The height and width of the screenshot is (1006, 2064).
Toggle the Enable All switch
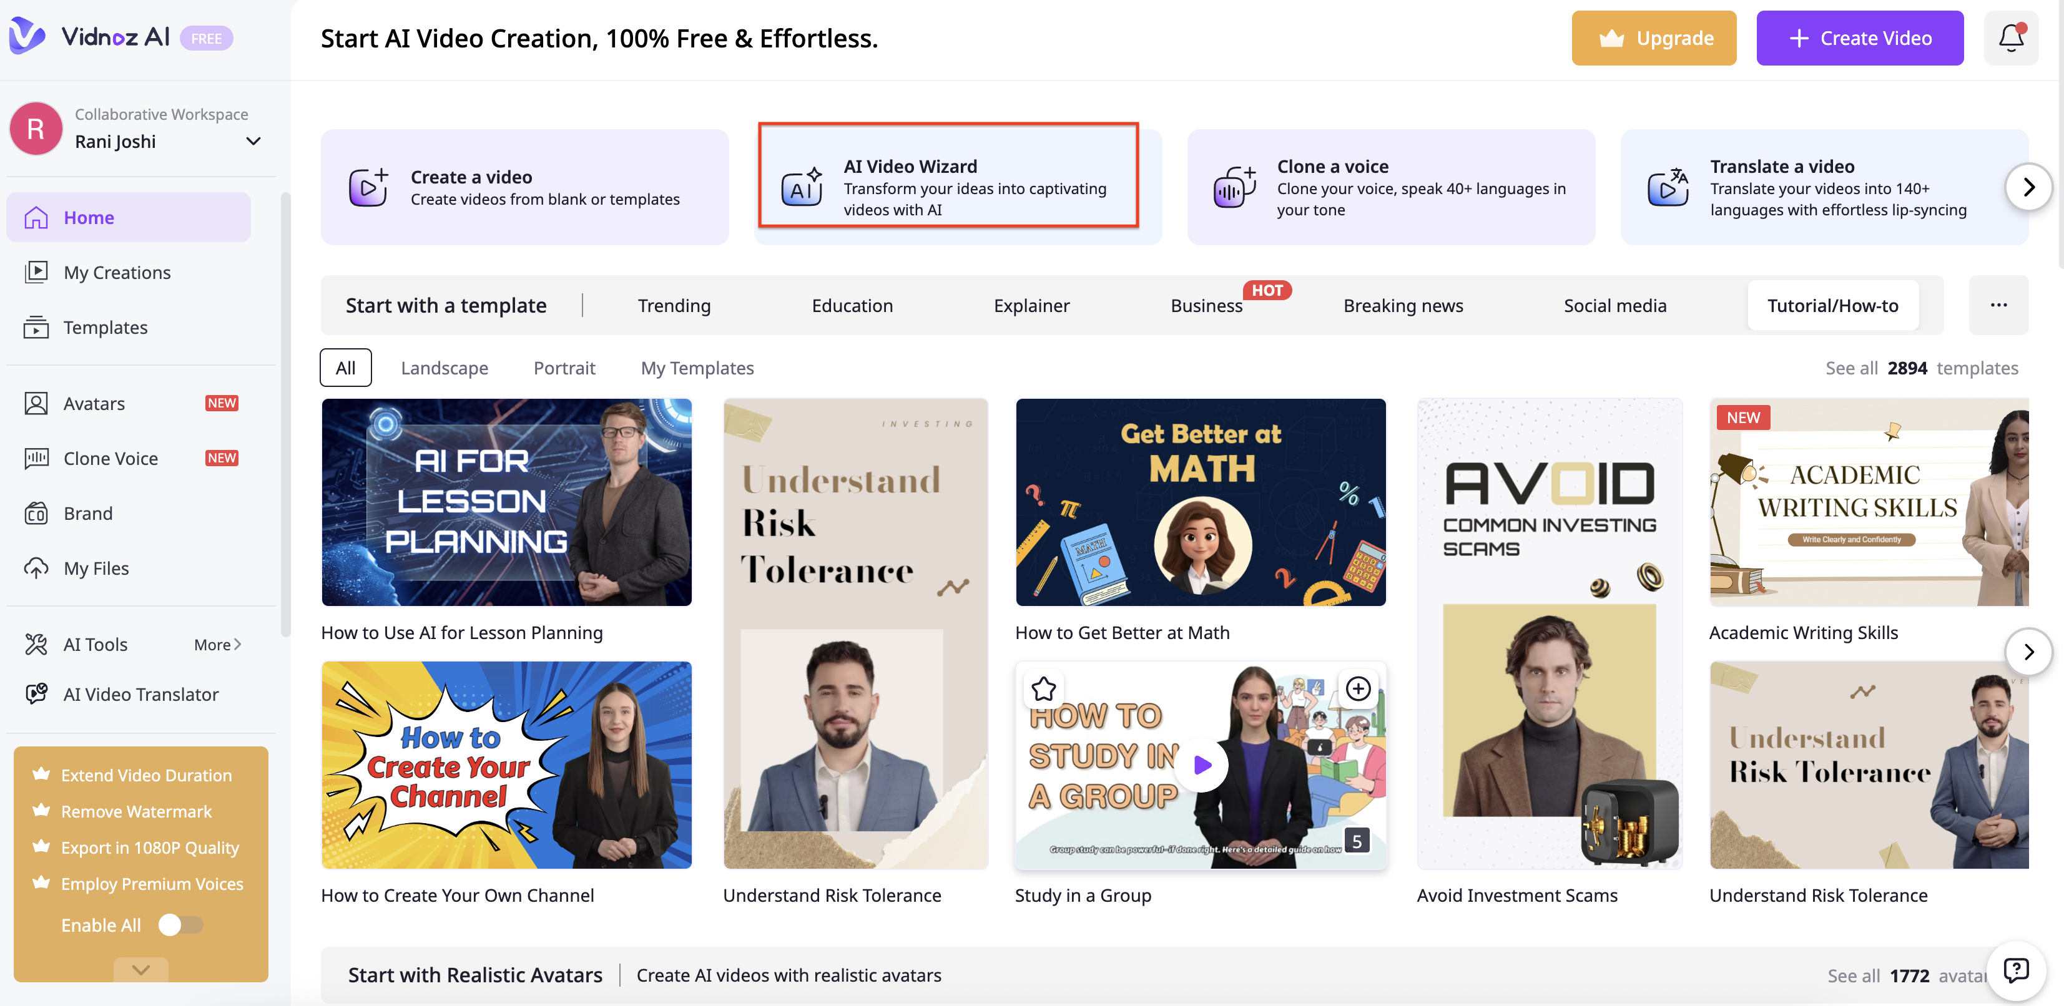pos(180,924)
